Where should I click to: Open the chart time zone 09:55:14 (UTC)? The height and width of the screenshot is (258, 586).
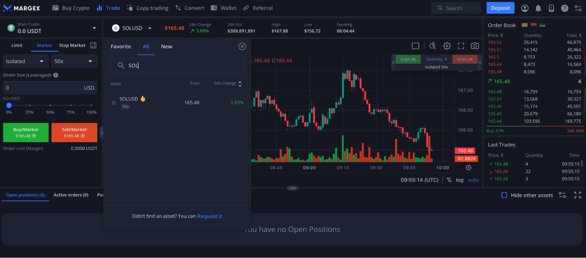pos(419,180)
